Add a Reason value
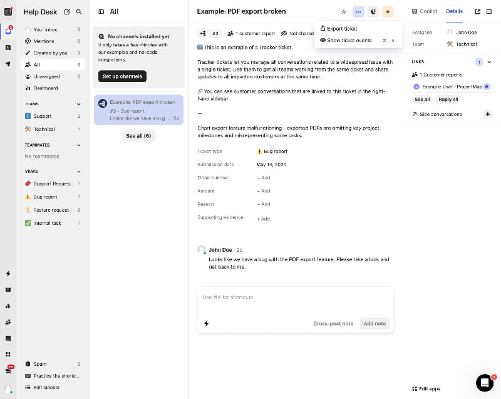The image size is (501, 399). tap(264, 204)
